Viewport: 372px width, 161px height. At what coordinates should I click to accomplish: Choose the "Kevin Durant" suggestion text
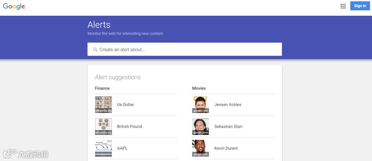click(226, 148)
